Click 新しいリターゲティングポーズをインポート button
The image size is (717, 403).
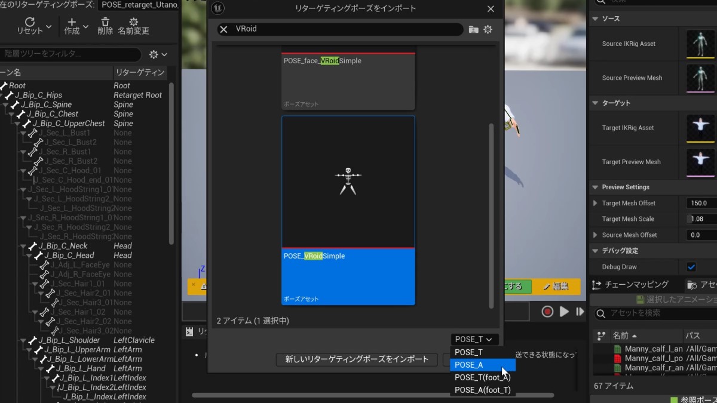357,359
